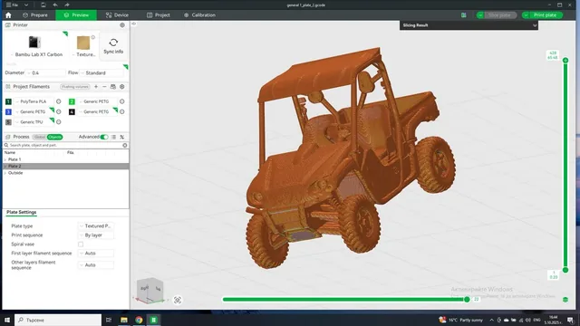
Task: Select Plate 2 row in the tree
Action: (66, 167)
